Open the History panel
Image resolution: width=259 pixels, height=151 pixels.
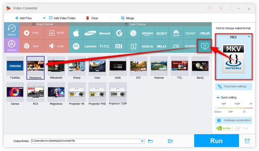point(11,30)
